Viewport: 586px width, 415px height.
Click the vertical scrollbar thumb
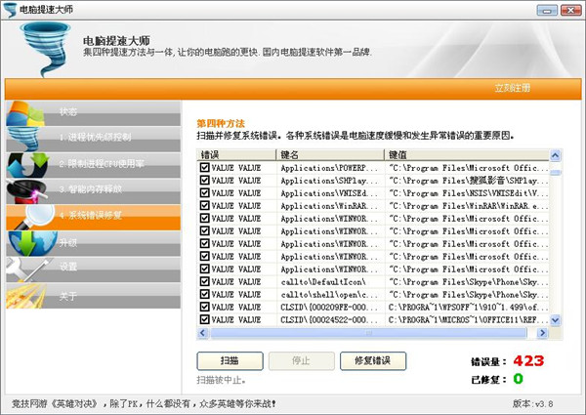556,172
